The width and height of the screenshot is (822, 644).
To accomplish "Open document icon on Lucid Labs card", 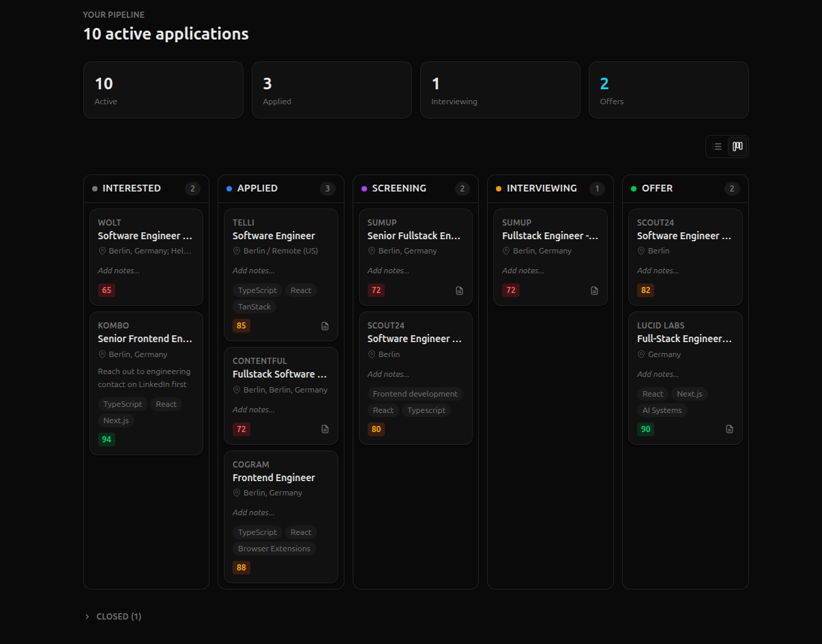I will (729, 429).
